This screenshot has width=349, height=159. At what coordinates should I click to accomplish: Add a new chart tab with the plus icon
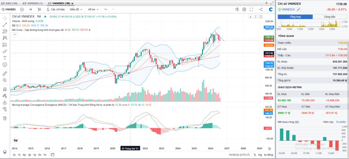266,3
